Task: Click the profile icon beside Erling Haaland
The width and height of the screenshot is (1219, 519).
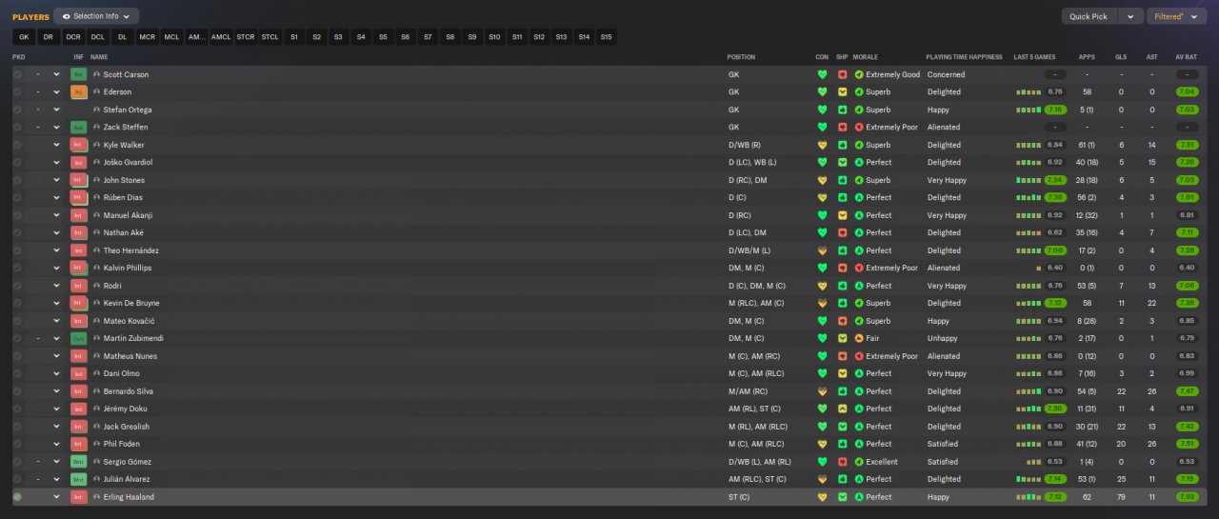Action: coord(97,497)
